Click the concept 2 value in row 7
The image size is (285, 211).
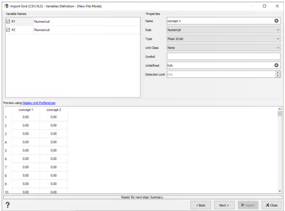coord(54,167)
